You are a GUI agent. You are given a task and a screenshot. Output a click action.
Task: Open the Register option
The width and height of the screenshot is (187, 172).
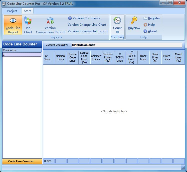click(152, 18)
